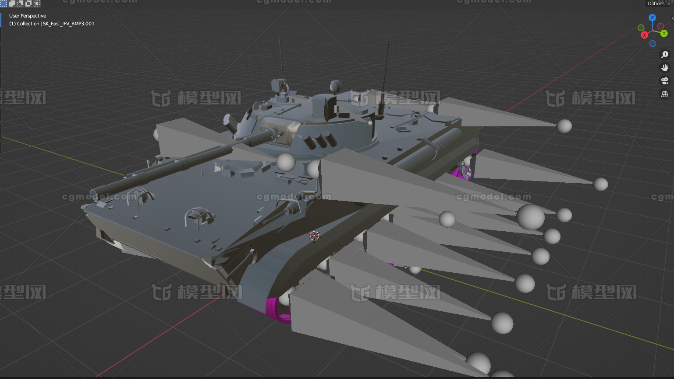Click the zoom magnifier viewport control
This screenshot has height=379, width=674.
pyautogui.click(x=665, y=54)
